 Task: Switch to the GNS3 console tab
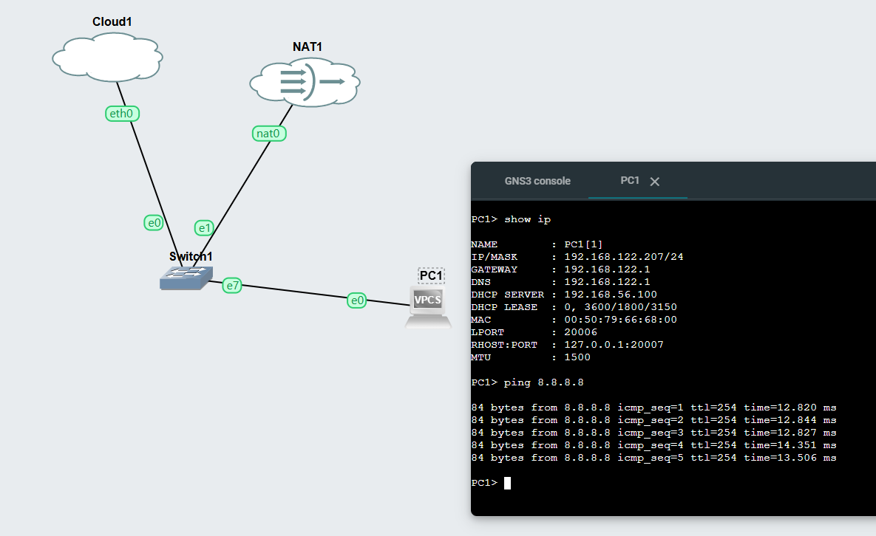(537, 181)
